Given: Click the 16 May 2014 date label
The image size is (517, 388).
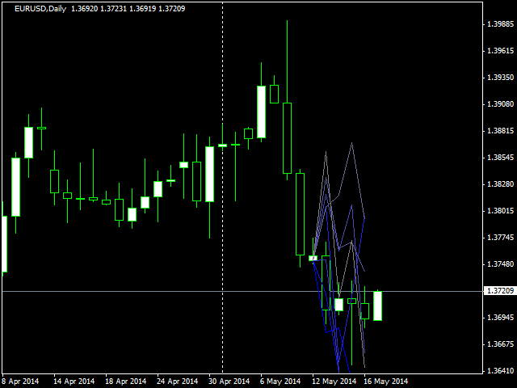Looking at the screenshot, I should pos(386,382).
